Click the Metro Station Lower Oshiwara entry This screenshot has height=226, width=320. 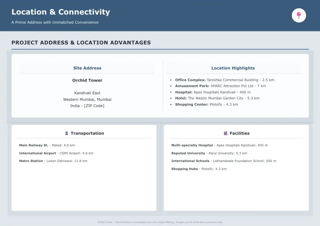point(53,161)
